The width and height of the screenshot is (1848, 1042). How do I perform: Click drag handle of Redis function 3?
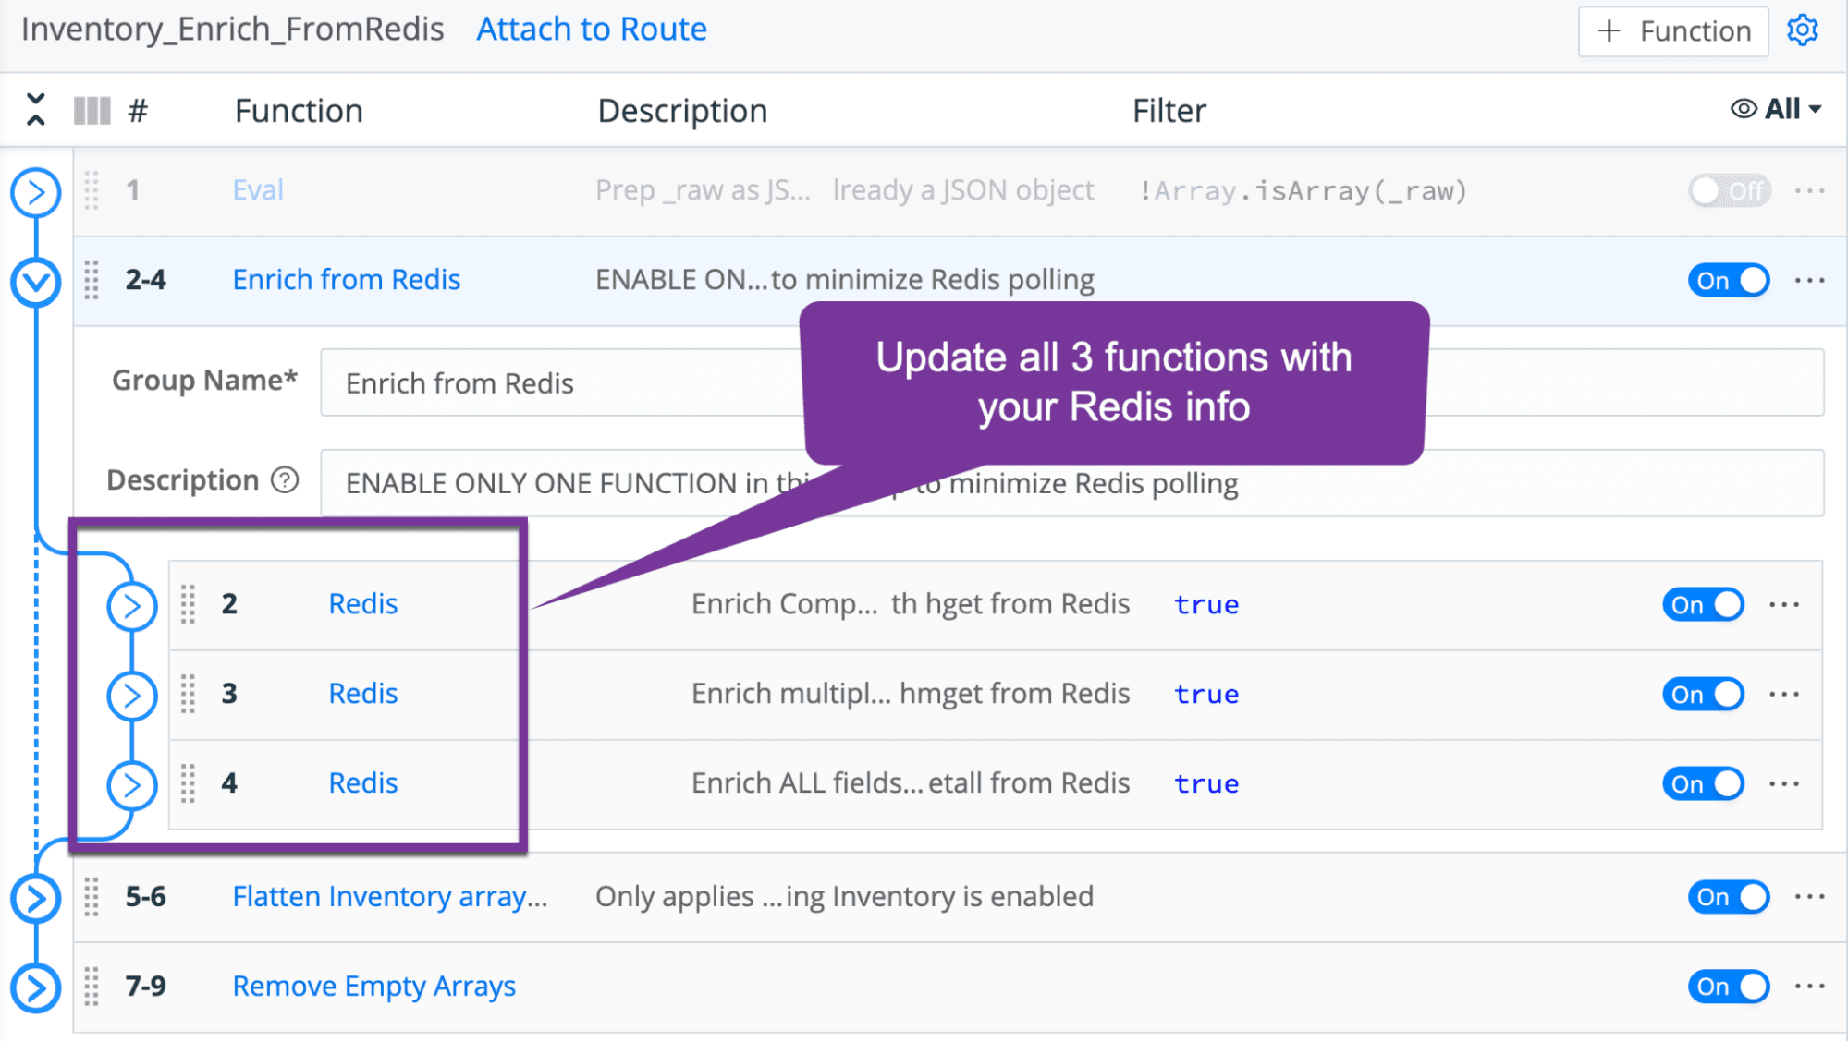pos(188,694)
